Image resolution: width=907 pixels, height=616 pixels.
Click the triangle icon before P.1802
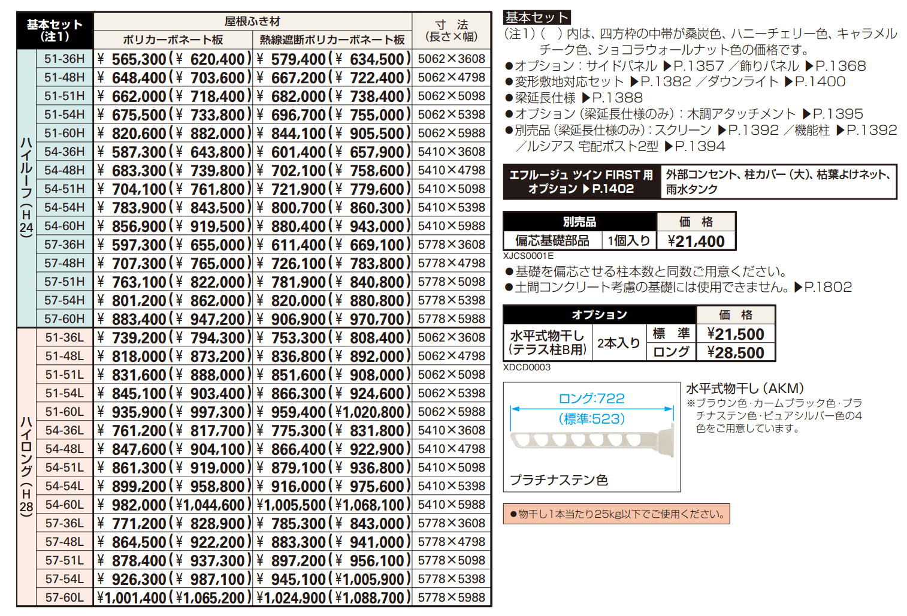(x=798, y=288)
